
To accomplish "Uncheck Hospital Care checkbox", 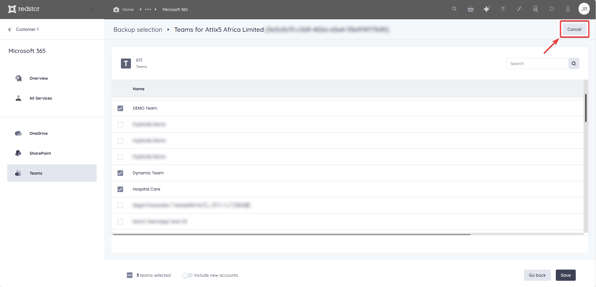I will [x=120, y=189].
